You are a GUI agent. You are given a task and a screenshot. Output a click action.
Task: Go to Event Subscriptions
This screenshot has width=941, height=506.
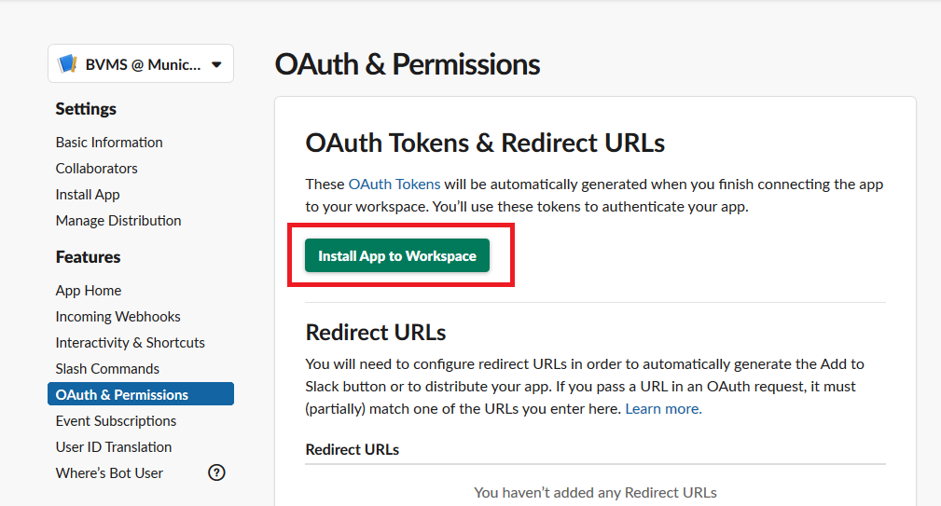pos(116,421)
